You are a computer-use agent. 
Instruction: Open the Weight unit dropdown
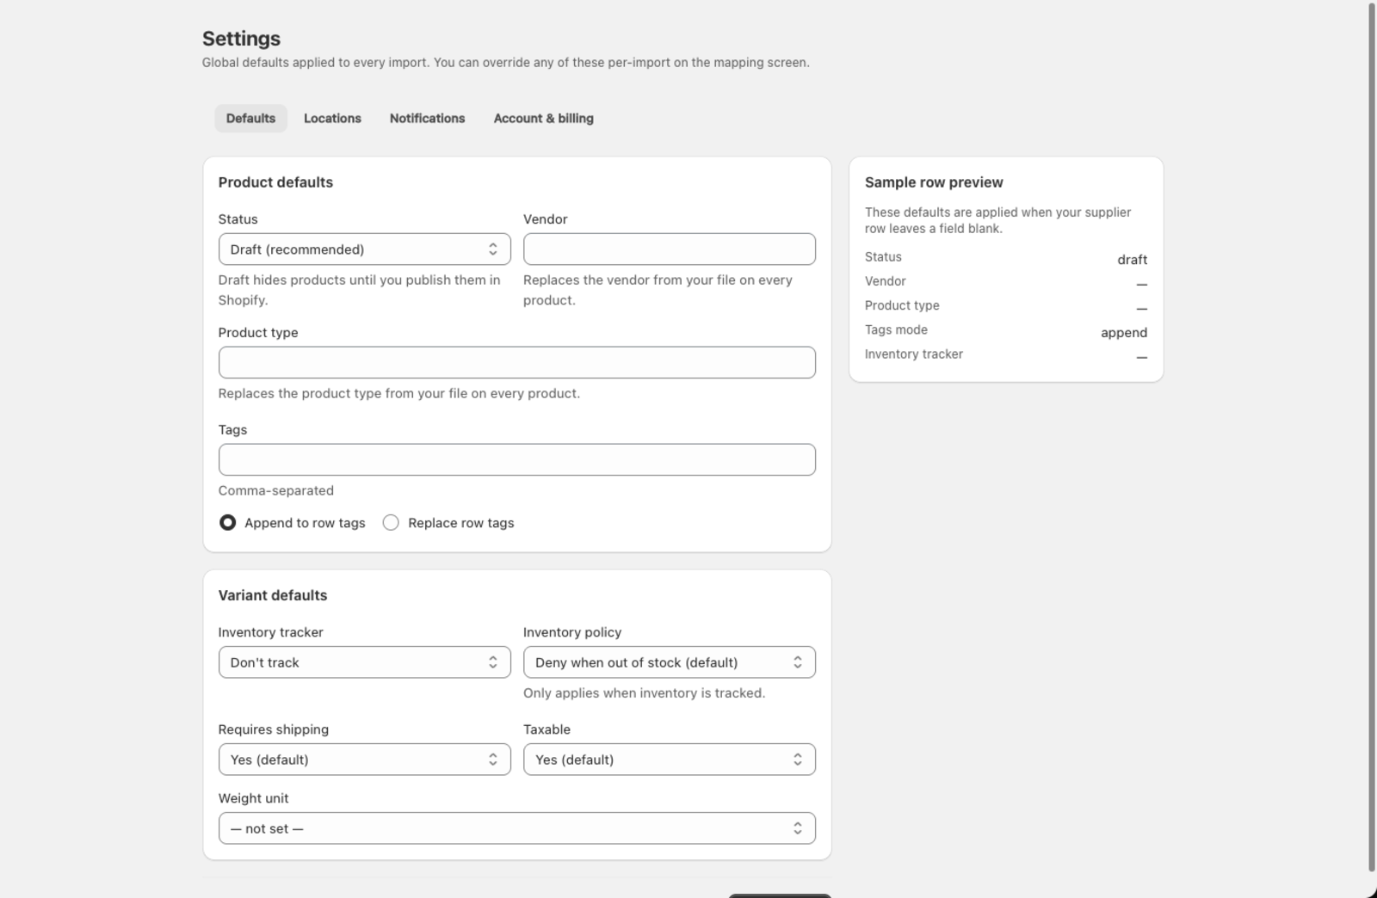pyautogui.click(x=516, y=828)
